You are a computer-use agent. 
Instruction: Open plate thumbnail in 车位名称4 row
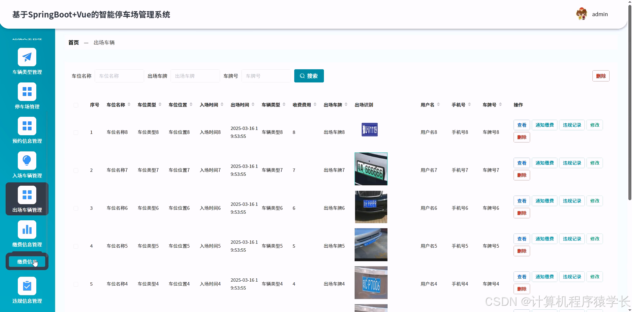coord(371,283)
